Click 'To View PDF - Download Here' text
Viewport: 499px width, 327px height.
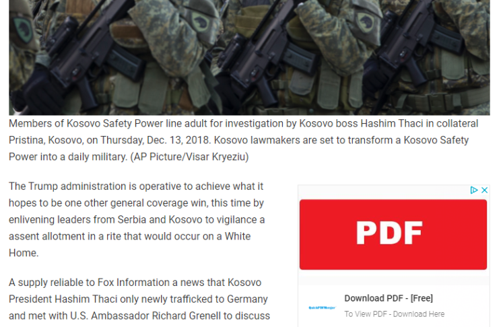click(x=395, y=314)
